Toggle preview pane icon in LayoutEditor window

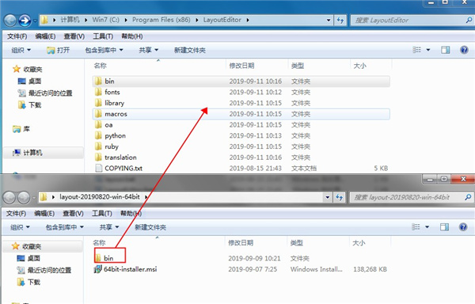[445, 50]
